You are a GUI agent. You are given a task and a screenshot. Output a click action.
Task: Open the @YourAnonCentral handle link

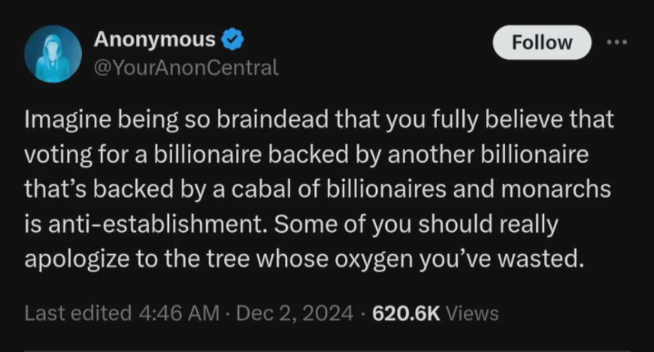tap(186, 68)
